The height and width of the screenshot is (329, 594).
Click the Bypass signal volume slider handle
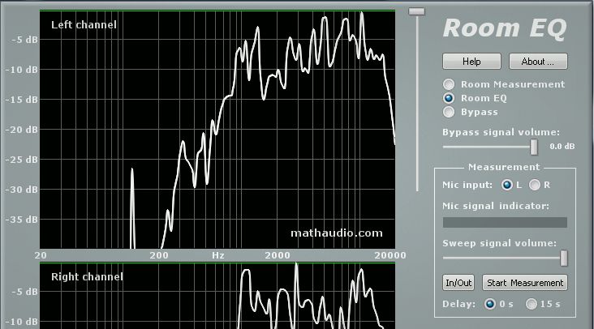[534, 147]
